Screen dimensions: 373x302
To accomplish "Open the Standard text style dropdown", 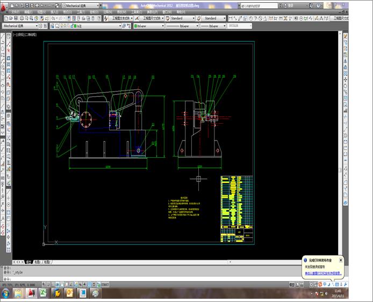I will pyautogui.click(x=184, y=18).
